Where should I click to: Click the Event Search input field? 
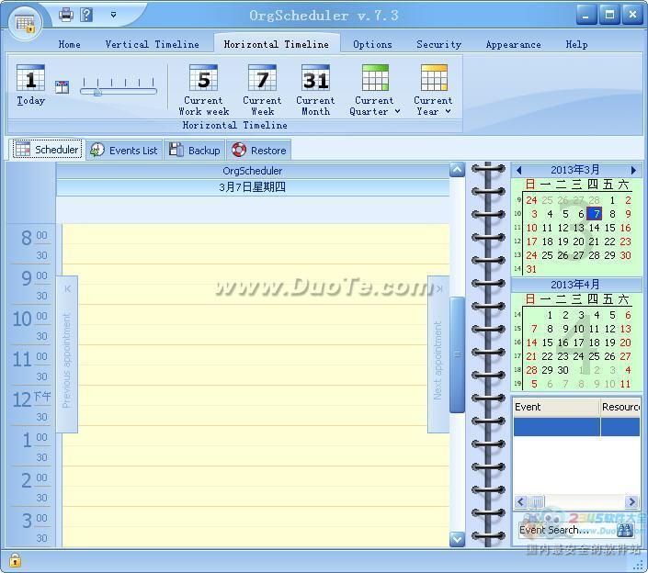click(x=567, y=530)
